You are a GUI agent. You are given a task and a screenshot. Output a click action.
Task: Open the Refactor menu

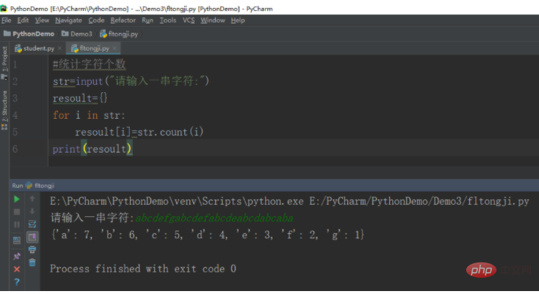(123, 21)
